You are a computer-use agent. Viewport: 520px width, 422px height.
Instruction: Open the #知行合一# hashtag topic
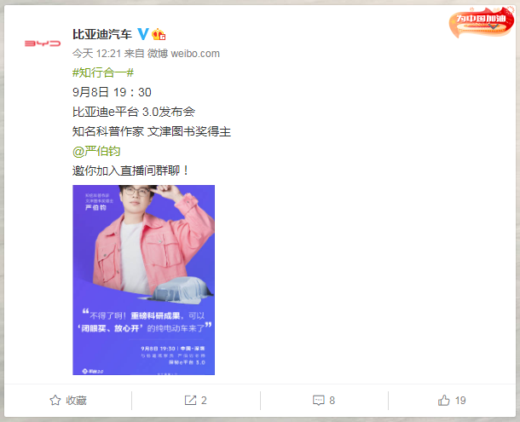click(x=103, y=72)
